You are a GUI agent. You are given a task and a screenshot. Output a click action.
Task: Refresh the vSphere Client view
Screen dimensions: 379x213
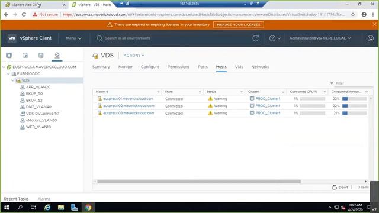pos(255,38)
